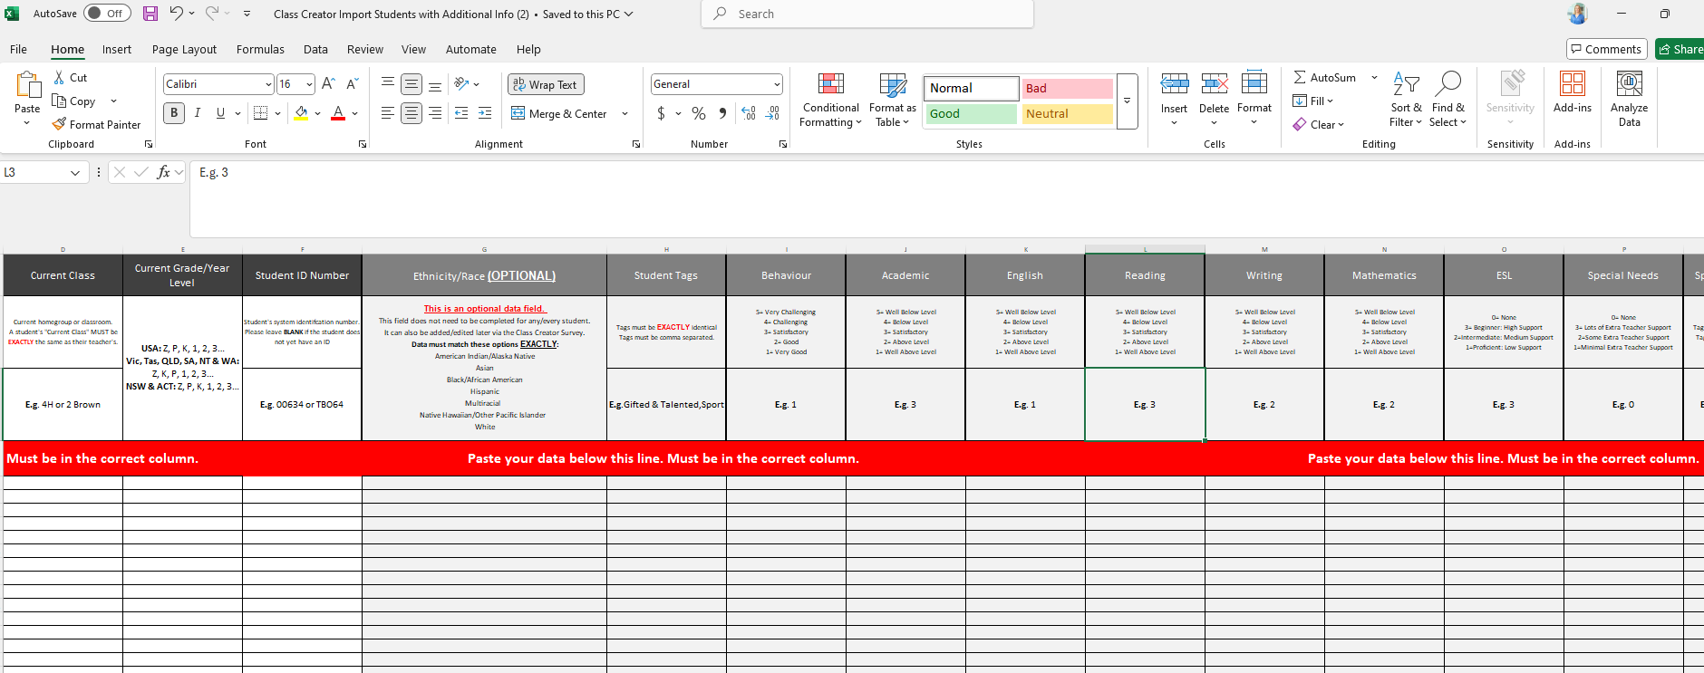Align text right in cell
1704x673 pixels.
coord(435,113)
